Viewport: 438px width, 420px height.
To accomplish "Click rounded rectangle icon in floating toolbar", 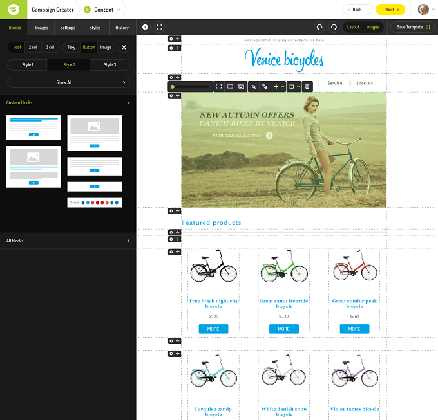I will tap(230, 87).
